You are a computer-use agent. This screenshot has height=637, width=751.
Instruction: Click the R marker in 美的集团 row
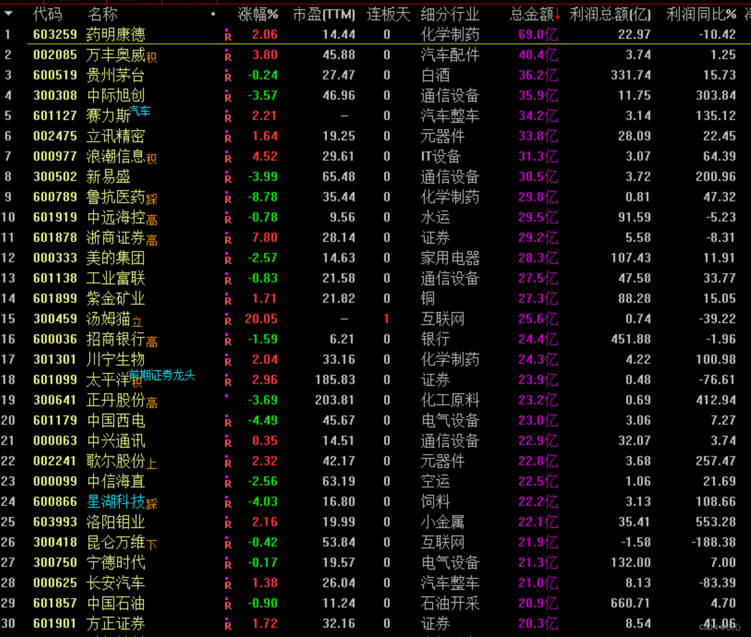tap(228, 259)
